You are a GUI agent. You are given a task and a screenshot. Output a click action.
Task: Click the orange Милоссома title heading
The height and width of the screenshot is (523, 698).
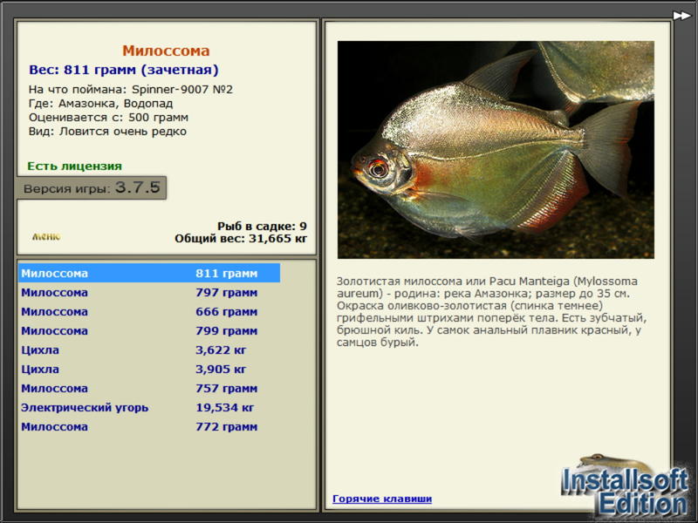tap(166, 51)
